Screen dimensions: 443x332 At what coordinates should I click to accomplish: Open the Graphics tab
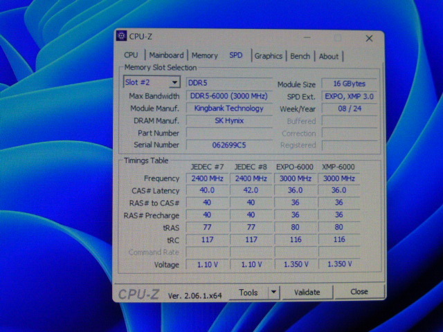point(269,56)
